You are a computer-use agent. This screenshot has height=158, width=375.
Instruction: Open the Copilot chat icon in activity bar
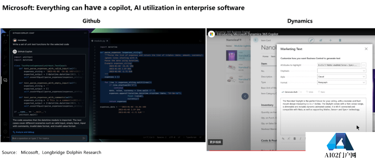point(5,80)
